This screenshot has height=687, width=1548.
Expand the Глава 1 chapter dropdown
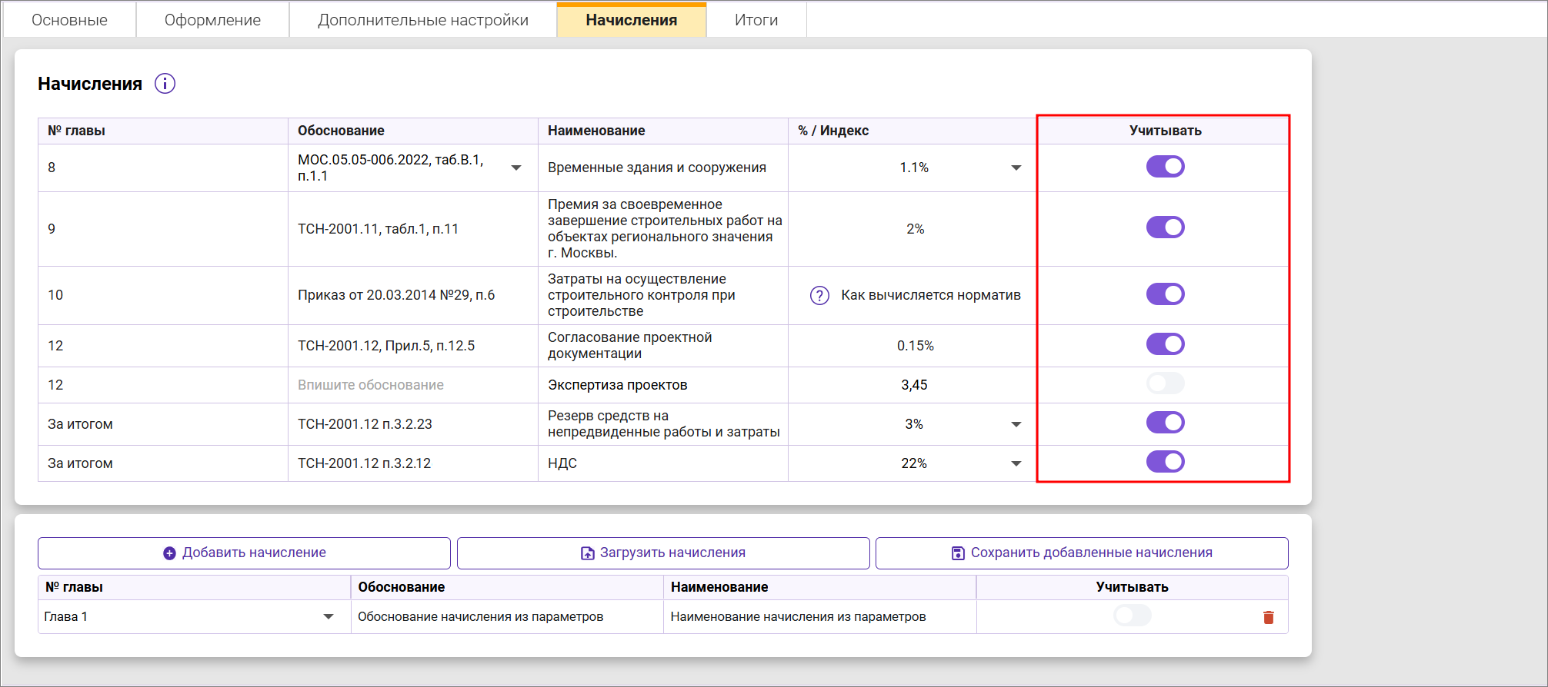pyautogui.click(x=329, y=617)
